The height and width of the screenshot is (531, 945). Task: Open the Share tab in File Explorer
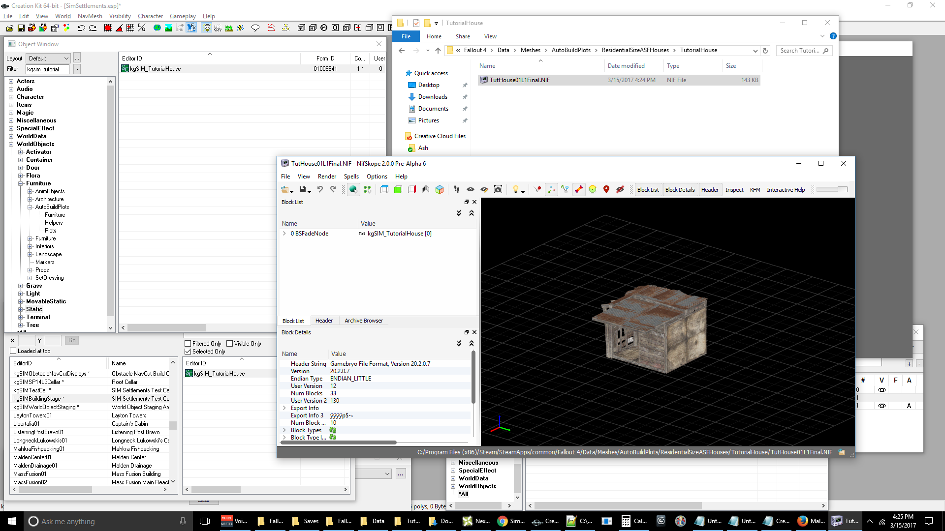(x=463, y=36)
